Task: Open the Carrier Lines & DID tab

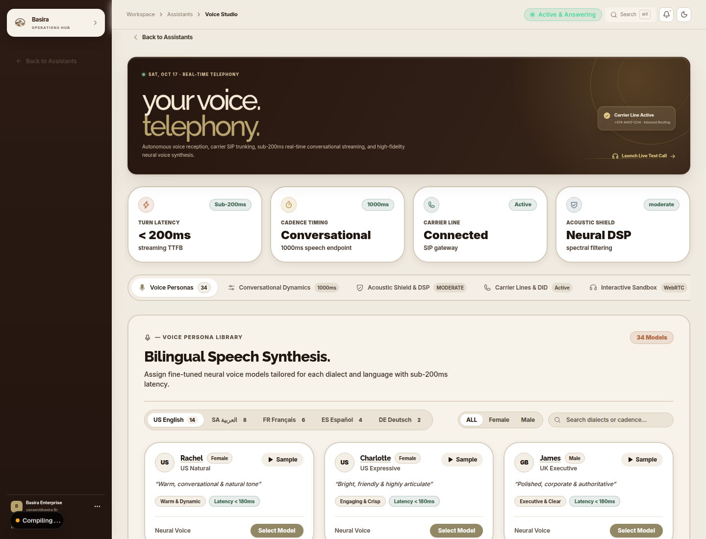Action: point(528,288)
